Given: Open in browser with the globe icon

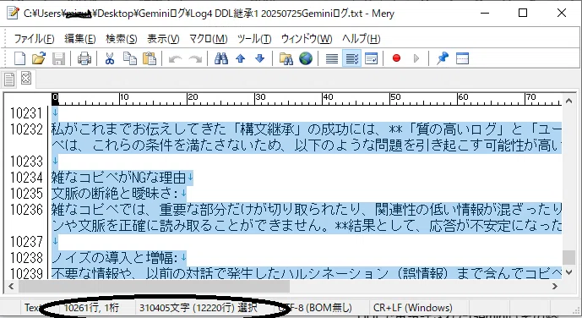Looking at the screenshot, I should [x=306, y=58].
